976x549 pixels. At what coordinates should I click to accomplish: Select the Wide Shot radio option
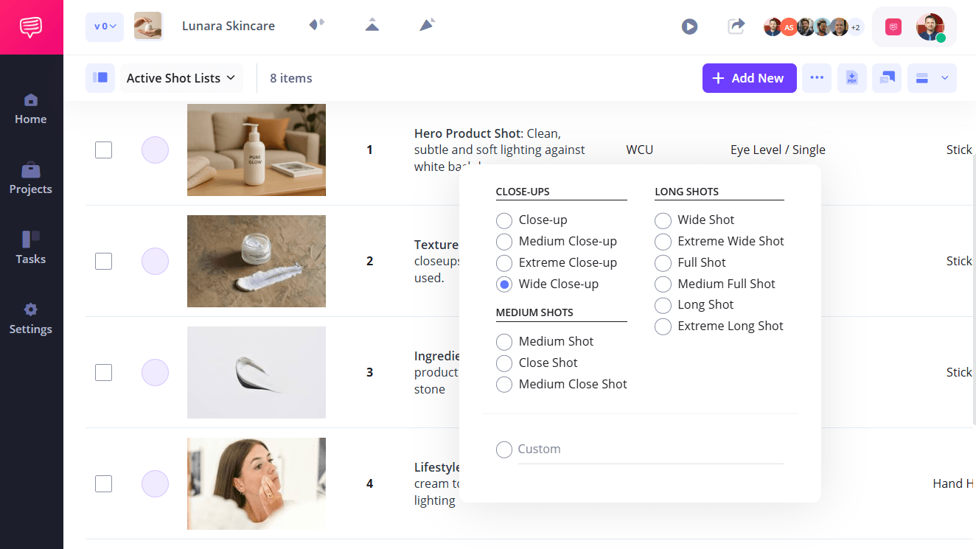click(x=663, y=220)
